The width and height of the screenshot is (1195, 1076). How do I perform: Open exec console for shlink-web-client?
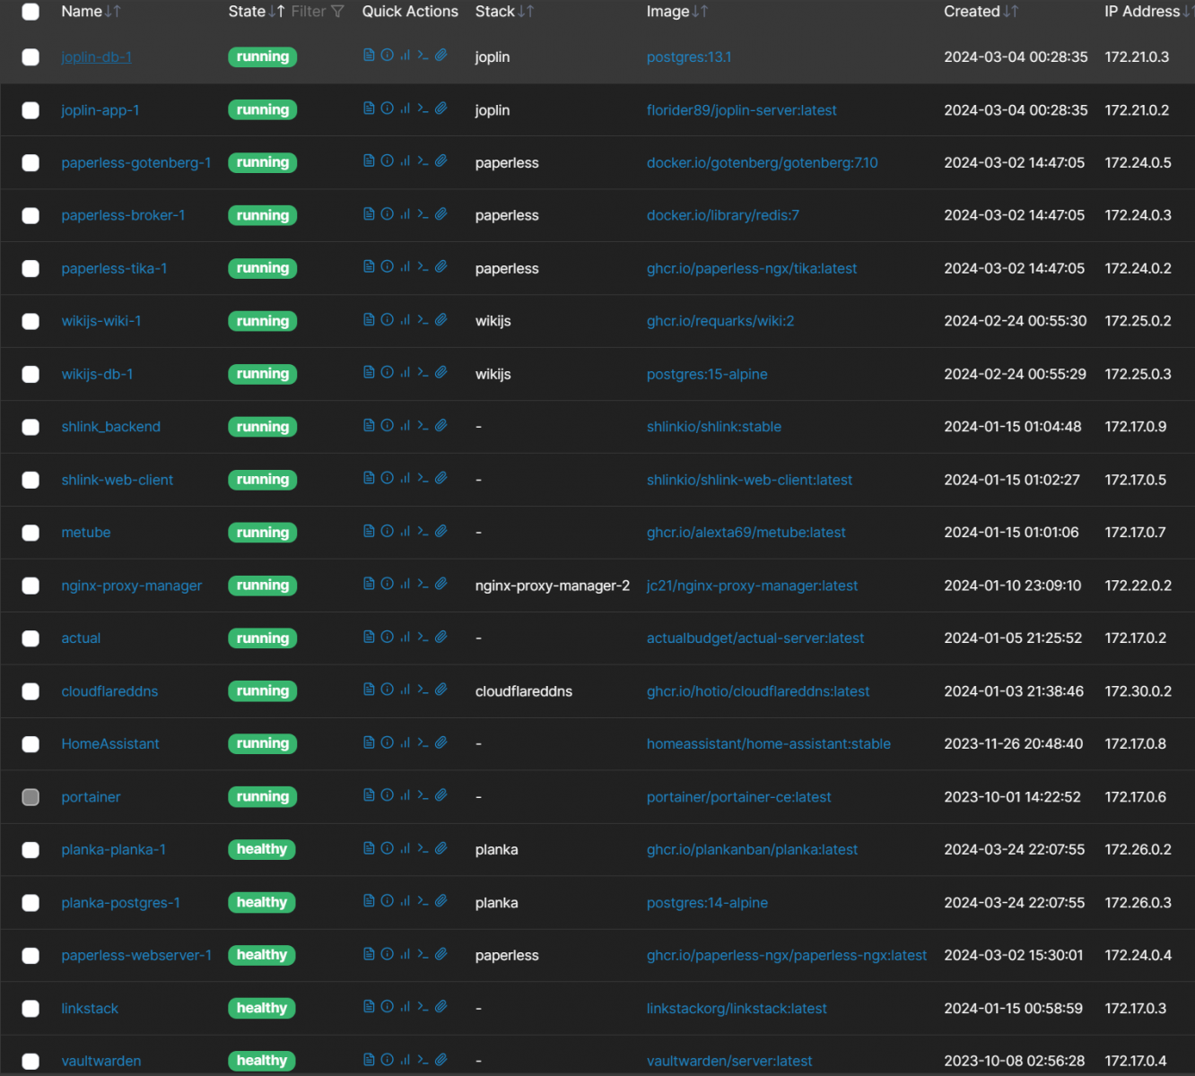423,479
